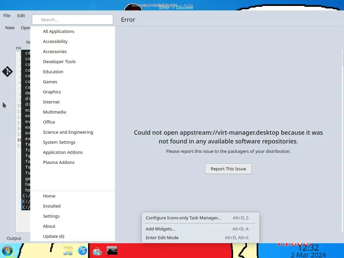The image size is (344, 258).
Task: Select the Enter Edit Mode entry
Action: coord(201,238)
